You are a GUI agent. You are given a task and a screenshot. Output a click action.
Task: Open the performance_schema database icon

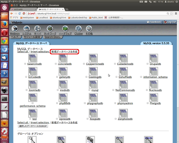(33, 98)
